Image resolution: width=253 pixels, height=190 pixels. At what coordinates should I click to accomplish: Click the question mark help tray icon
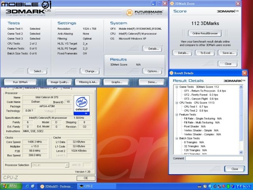(x=205, y=186)
